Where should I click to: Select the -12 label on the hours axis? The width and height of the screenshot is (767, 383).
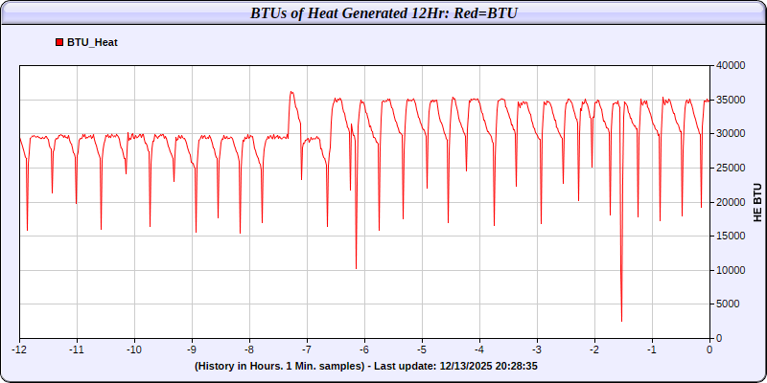19,349
